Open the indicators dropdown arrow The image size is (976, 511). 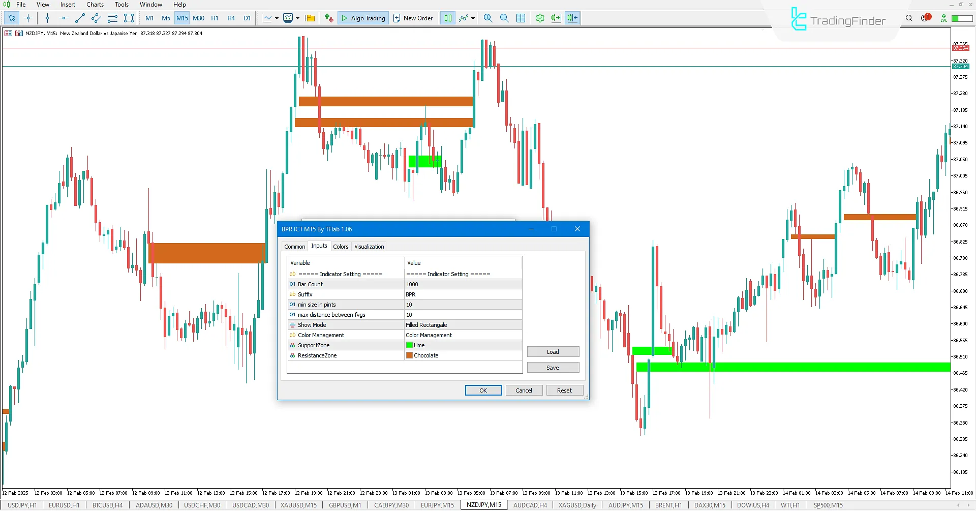[x=472, y=18]
